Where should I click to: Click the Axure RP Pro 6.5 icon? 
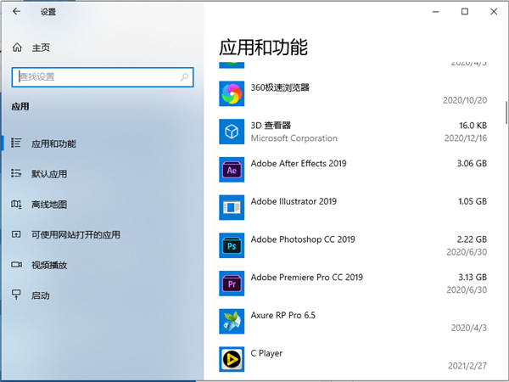pos(232,321)
